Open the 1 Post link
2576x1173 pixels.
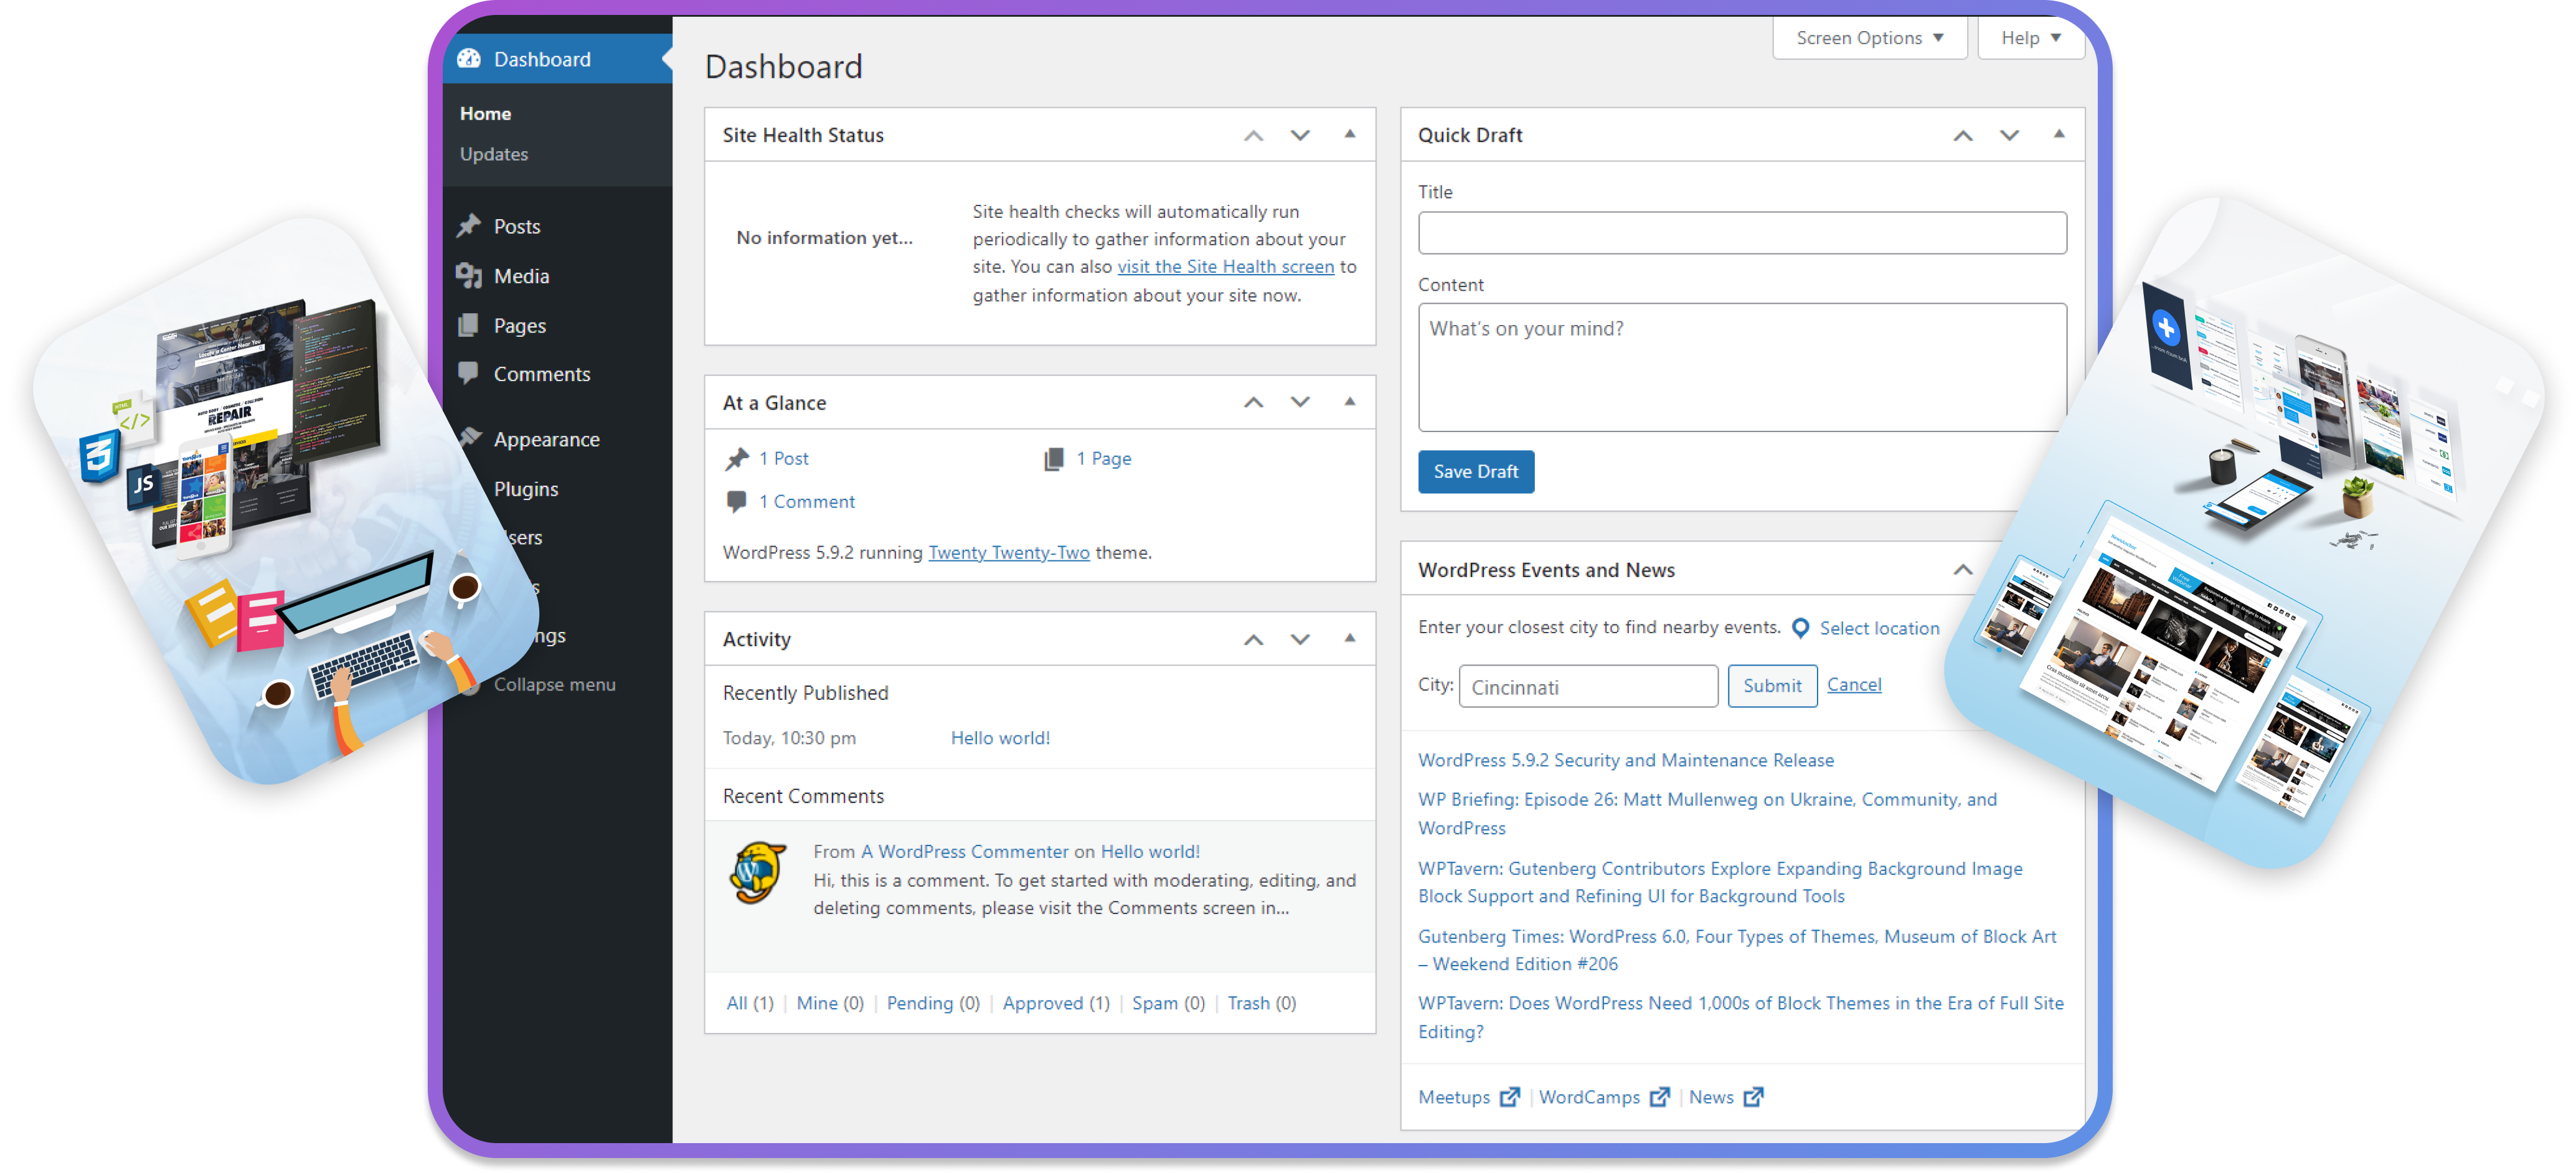[783, 459]
